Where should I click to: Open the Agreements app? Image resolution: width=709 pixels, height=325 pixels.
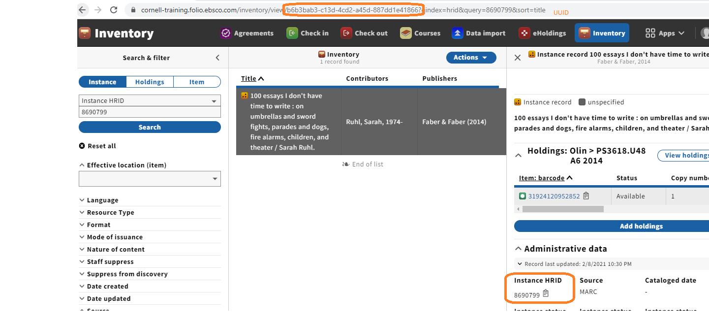point(247,33)
